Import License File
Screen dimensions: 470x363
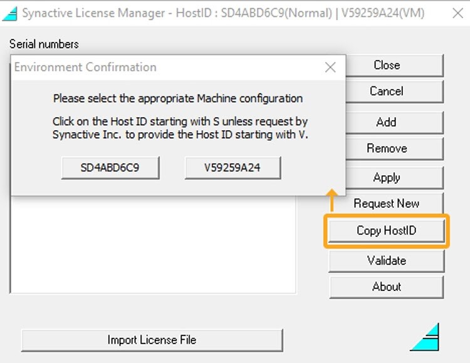tap(152, 340)
